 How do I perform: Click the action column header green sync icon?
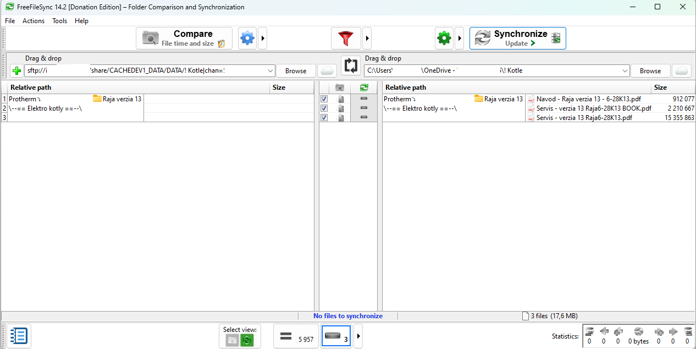tap(363, 88)
